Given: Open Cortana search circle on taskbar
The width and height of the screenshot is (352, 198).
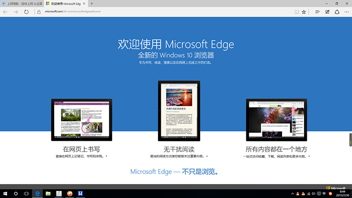Looking at the screenshot, I should [16, 194].
